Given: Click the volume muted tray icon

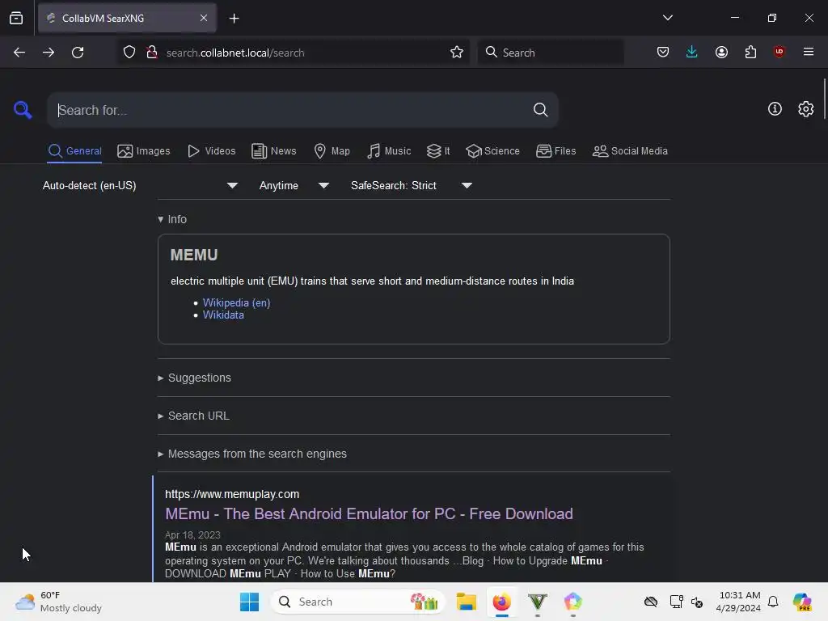Looking at the screenshot, I should 697,602.
